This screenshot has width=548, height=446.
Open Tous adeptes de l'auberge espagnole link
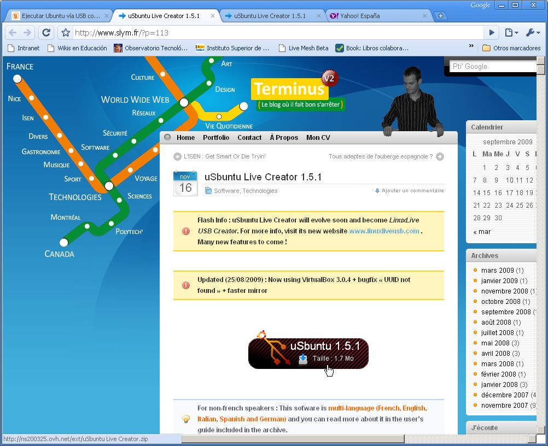(x=381, y=156)
